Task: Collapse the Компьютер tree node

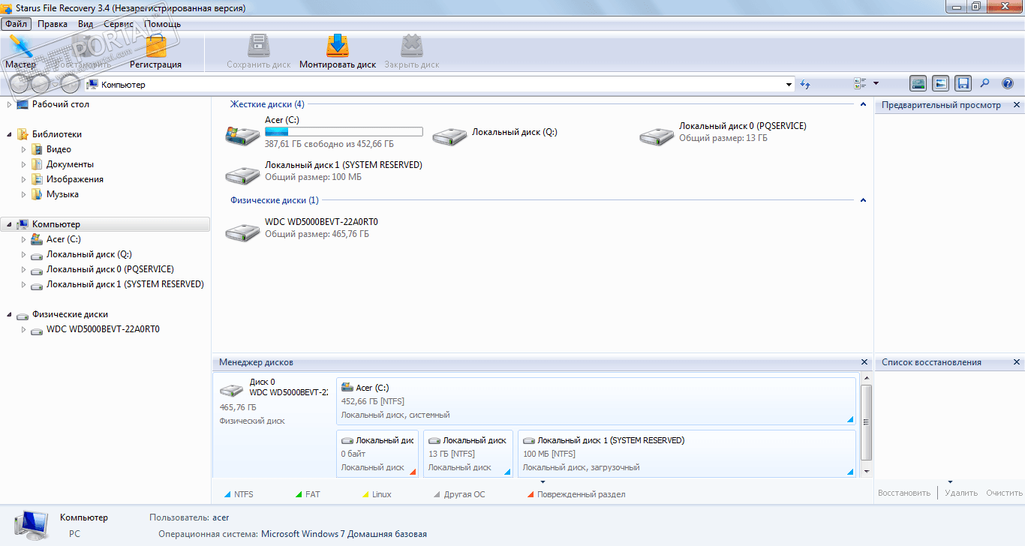Action: click(x=10, y=224)
